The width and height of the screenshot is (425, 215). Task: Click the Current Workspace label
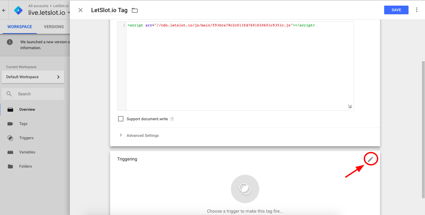pyautogui.click(x=21, y=67)
